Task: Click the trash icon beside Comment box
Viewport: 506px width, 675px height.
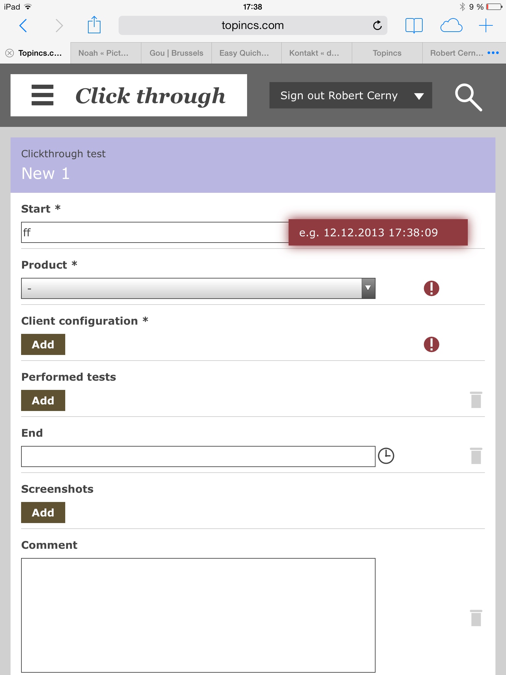Action: click(476, 618)
